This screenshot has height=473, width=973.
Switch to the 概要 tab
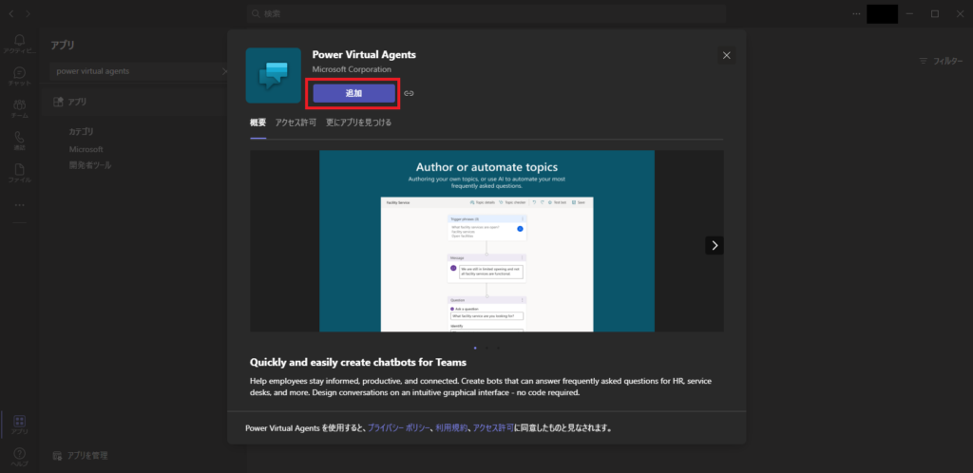coord(258,123)
